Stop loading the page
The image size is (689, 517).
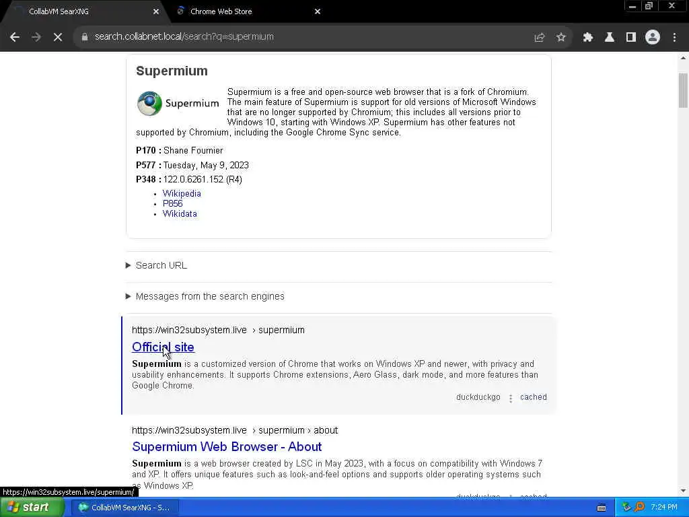(x=58, y=37)
